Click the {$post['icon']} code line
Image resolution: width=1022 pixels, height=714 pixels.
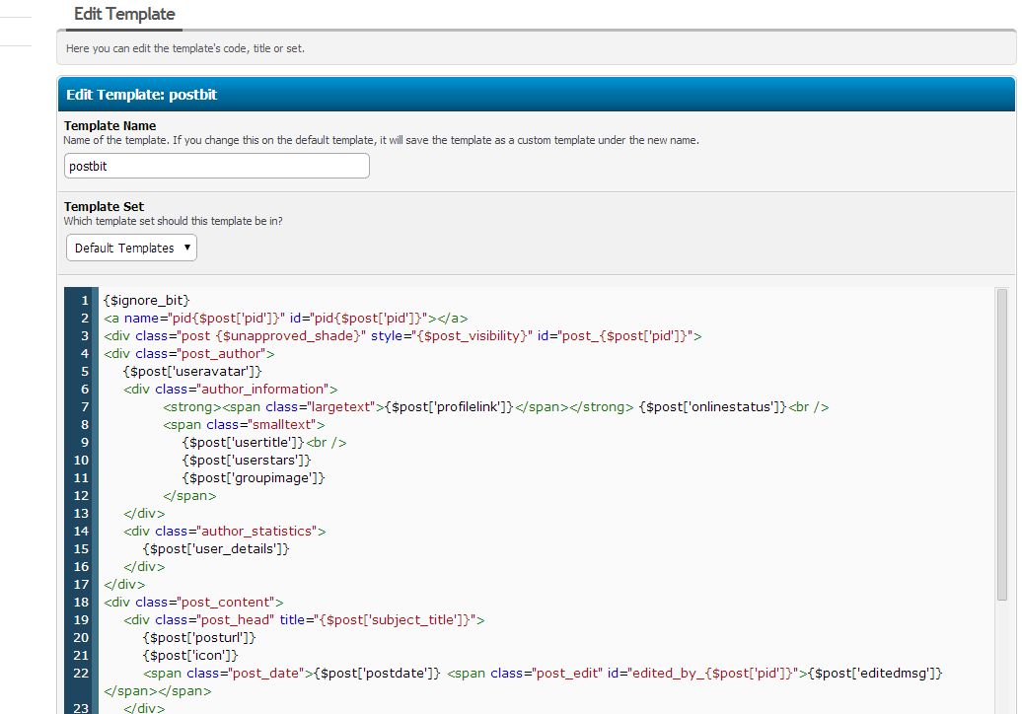190,656
